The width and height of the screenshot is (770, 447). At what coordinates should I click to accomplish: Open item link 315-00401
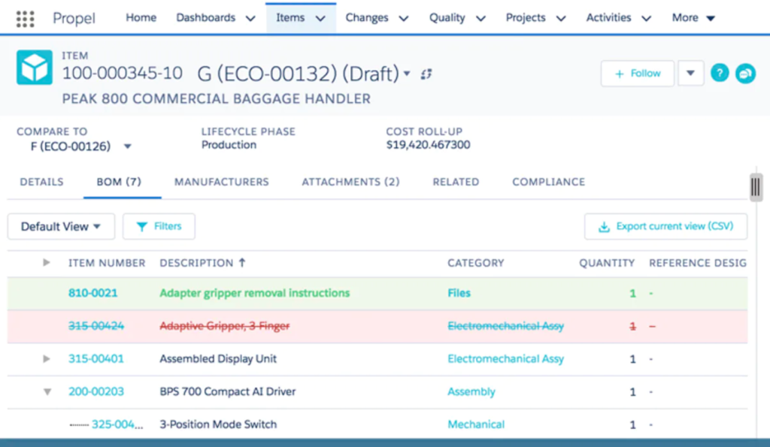95,358
